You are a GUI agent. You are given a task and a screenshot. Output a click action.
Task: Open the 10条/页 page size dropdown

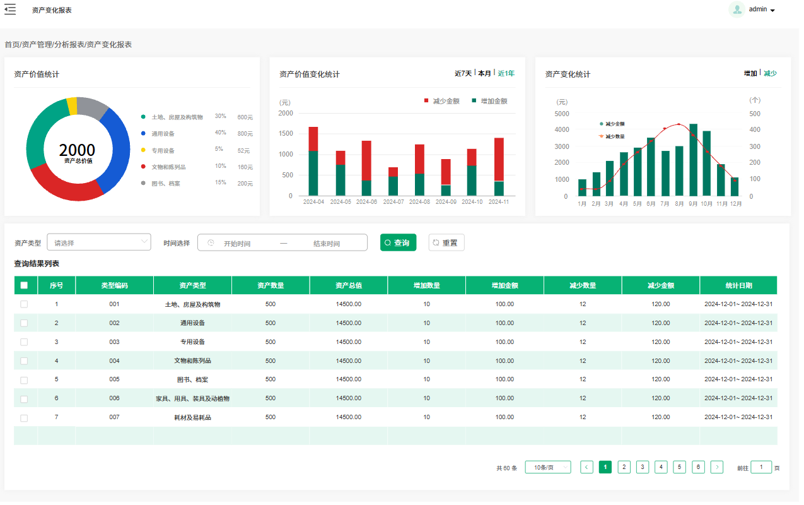tap(547, 468)
